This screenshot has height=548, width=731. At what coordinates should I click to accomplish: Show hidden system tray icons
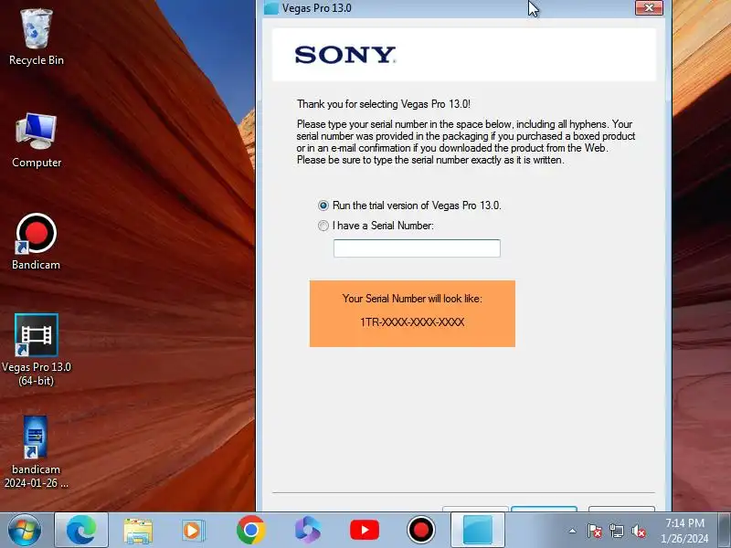(x=573, y=531)
